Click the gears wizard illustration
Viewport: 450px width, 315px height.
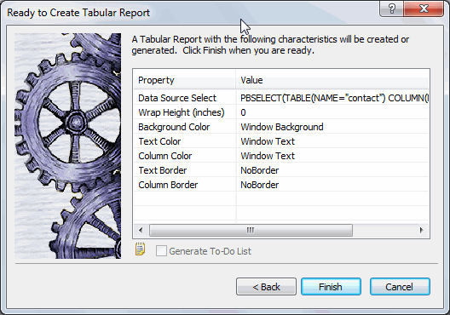pyautogui.click(x=67, y=146)
